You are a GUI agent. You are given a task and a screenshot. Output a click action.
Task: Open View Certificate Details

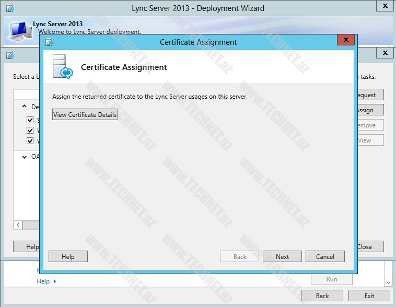pyautogui.click(x=85, y=114)
